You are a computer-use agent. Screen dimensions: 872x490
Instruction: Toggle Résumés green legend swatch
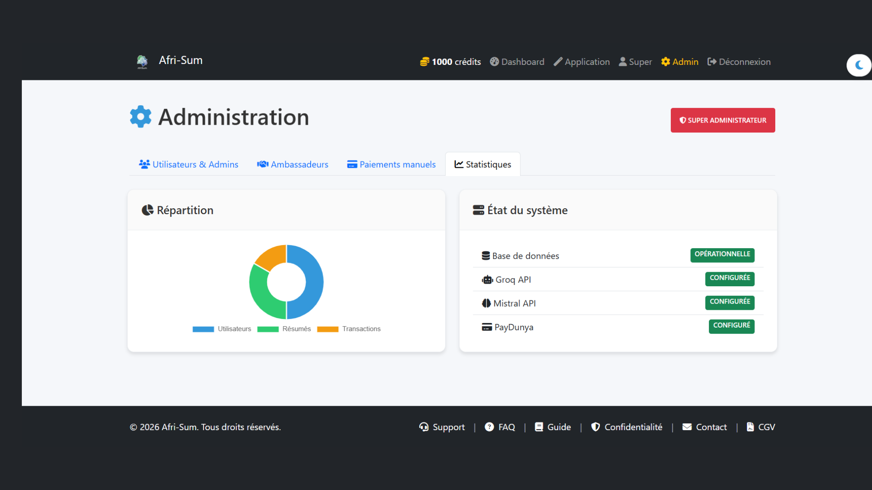[x=268, y=329]
